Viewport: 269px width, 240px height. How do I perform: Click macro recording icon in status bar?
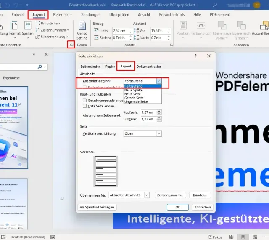53,237
